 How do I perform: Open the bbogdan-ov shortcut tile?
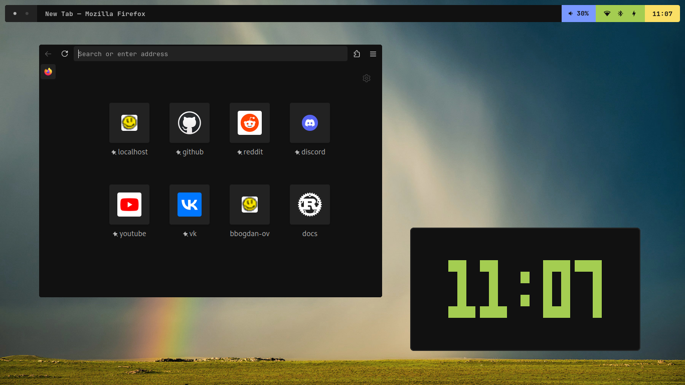pos(250,205)
